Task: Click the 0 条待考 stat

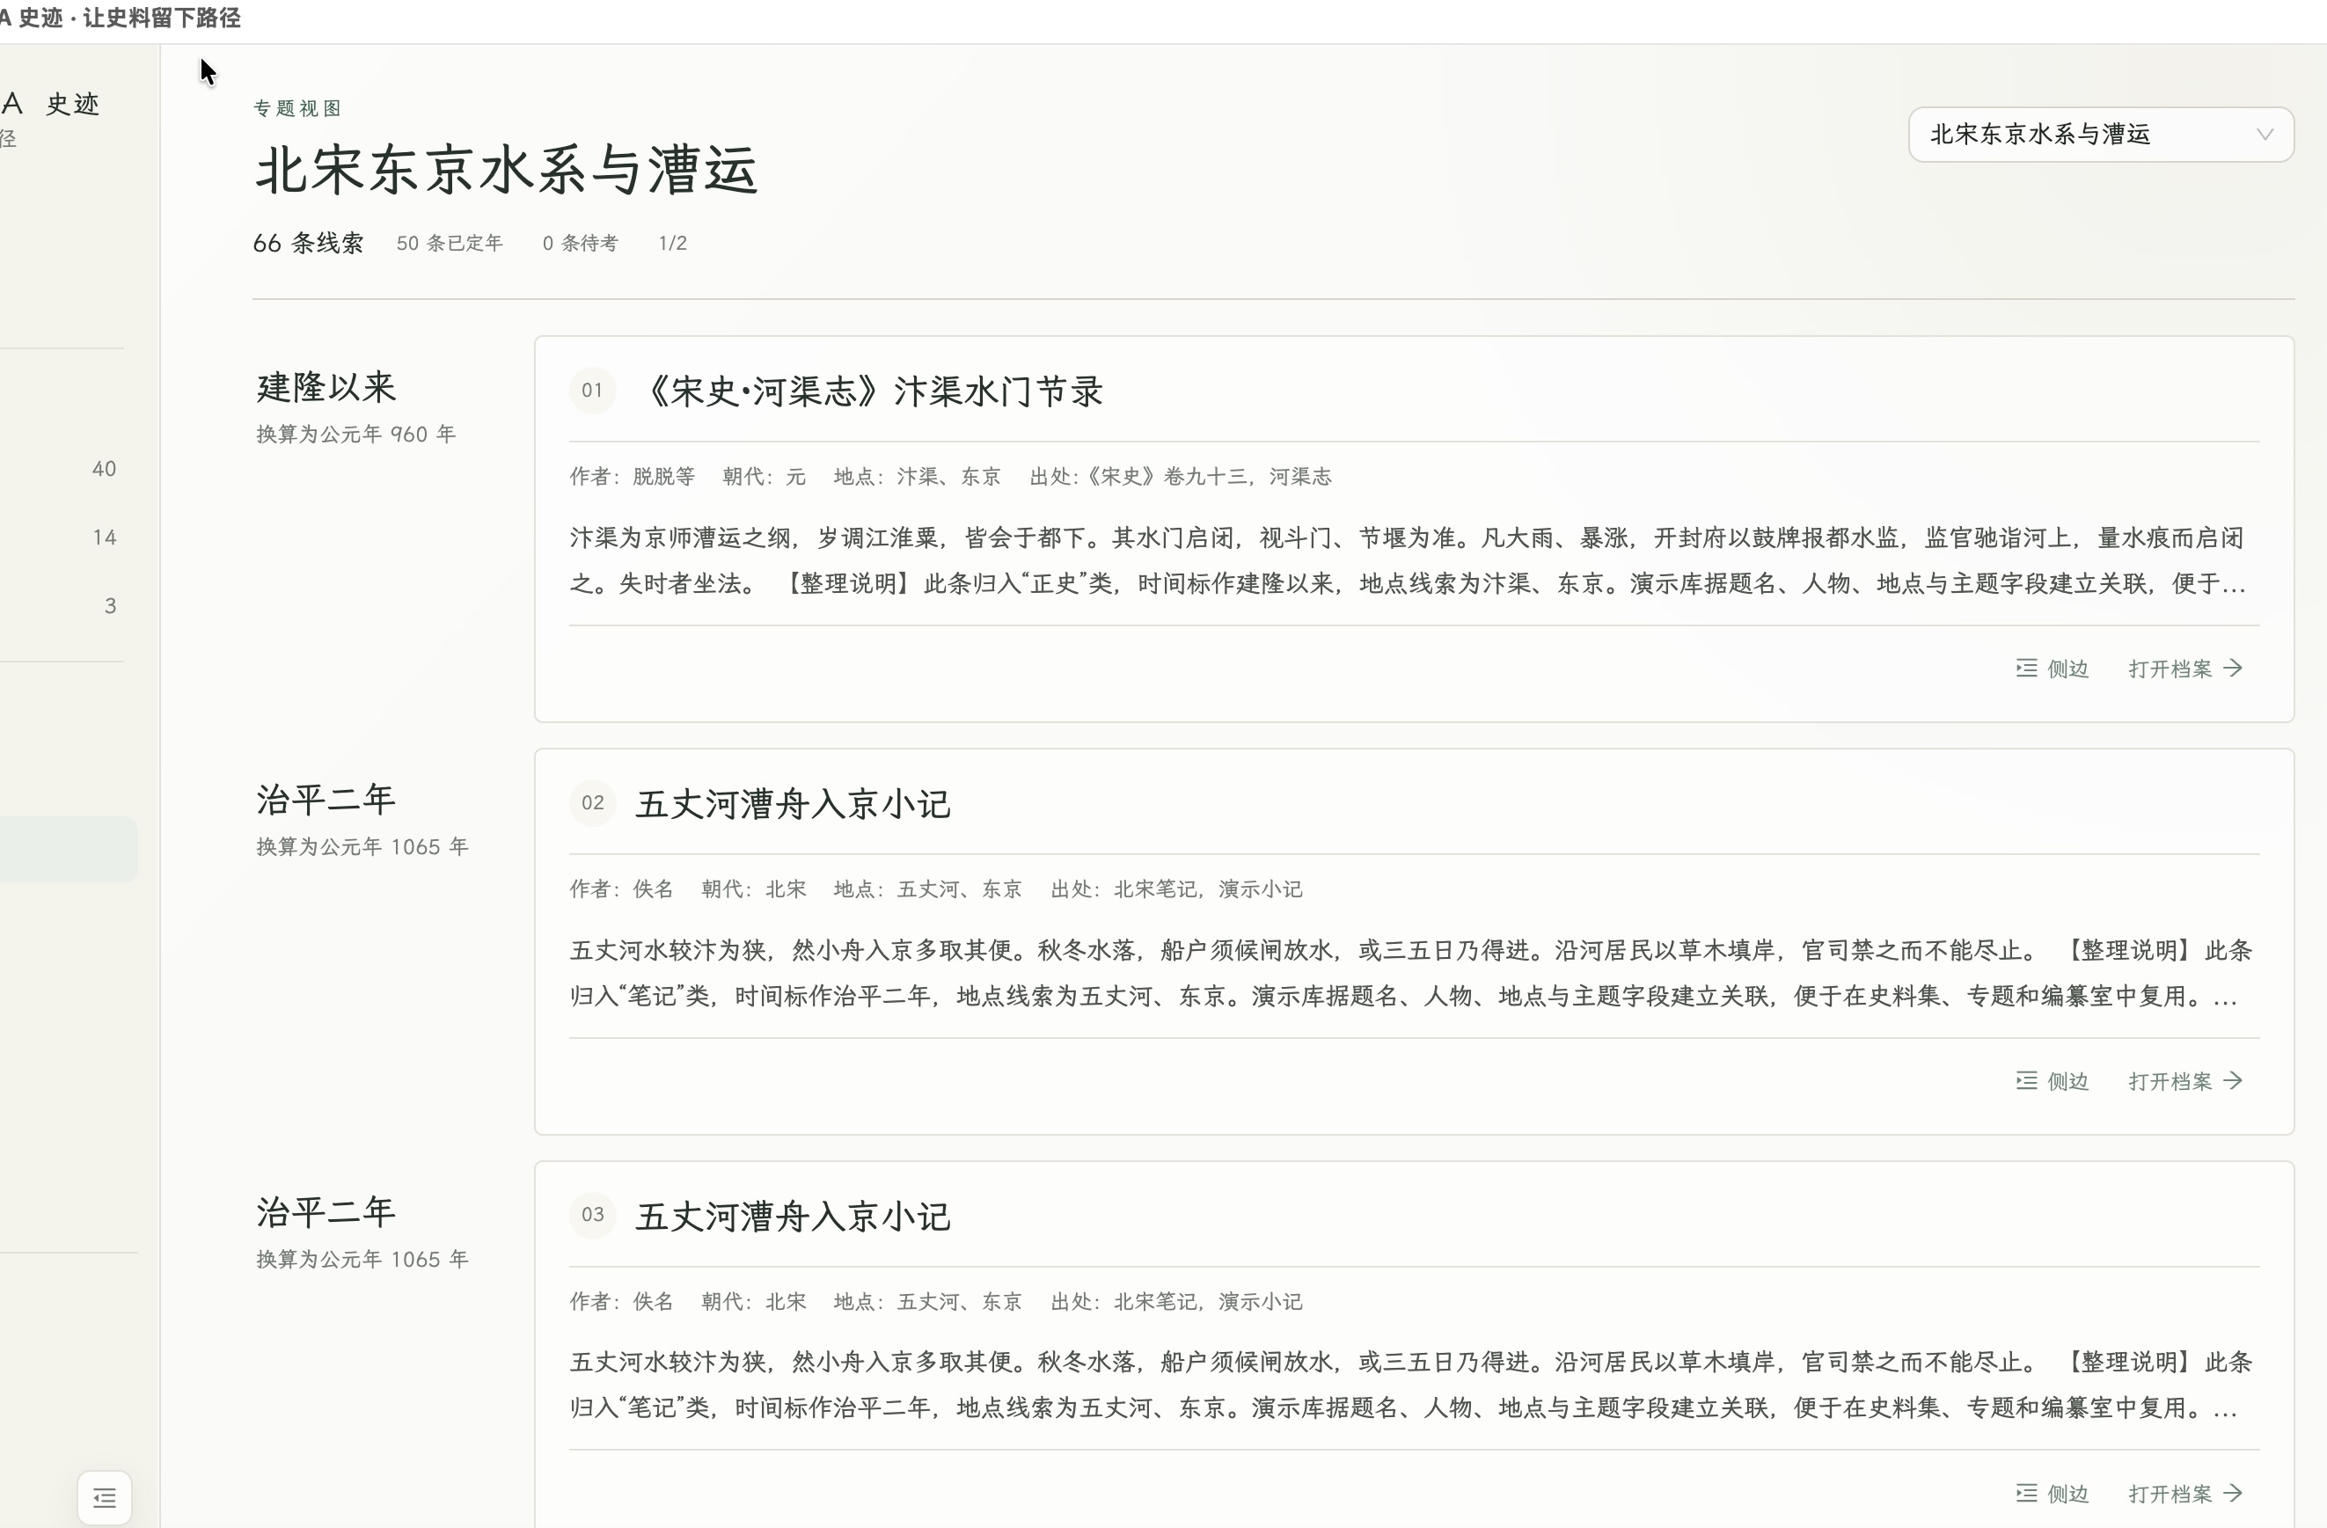Action: click(x=581, y=244)
